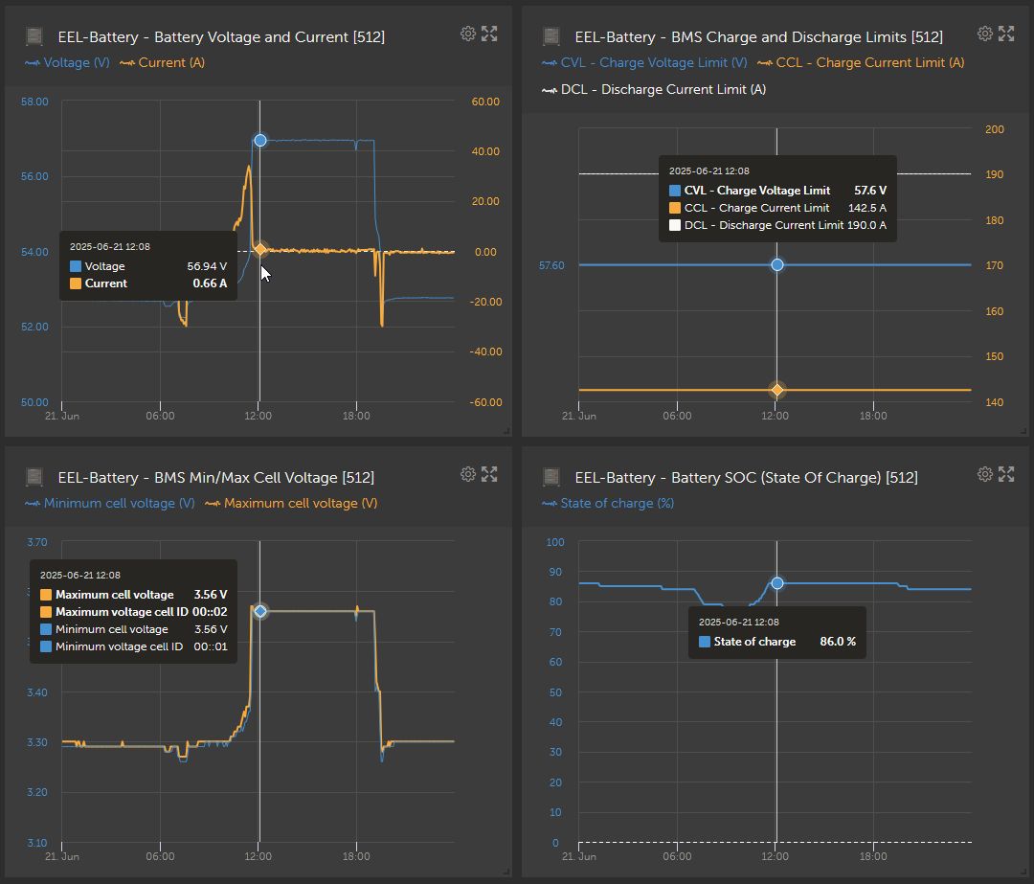Screen dimensions: 1034x884
Task: Click the orange diamond marker on CCL line
Action: point(776,390)
